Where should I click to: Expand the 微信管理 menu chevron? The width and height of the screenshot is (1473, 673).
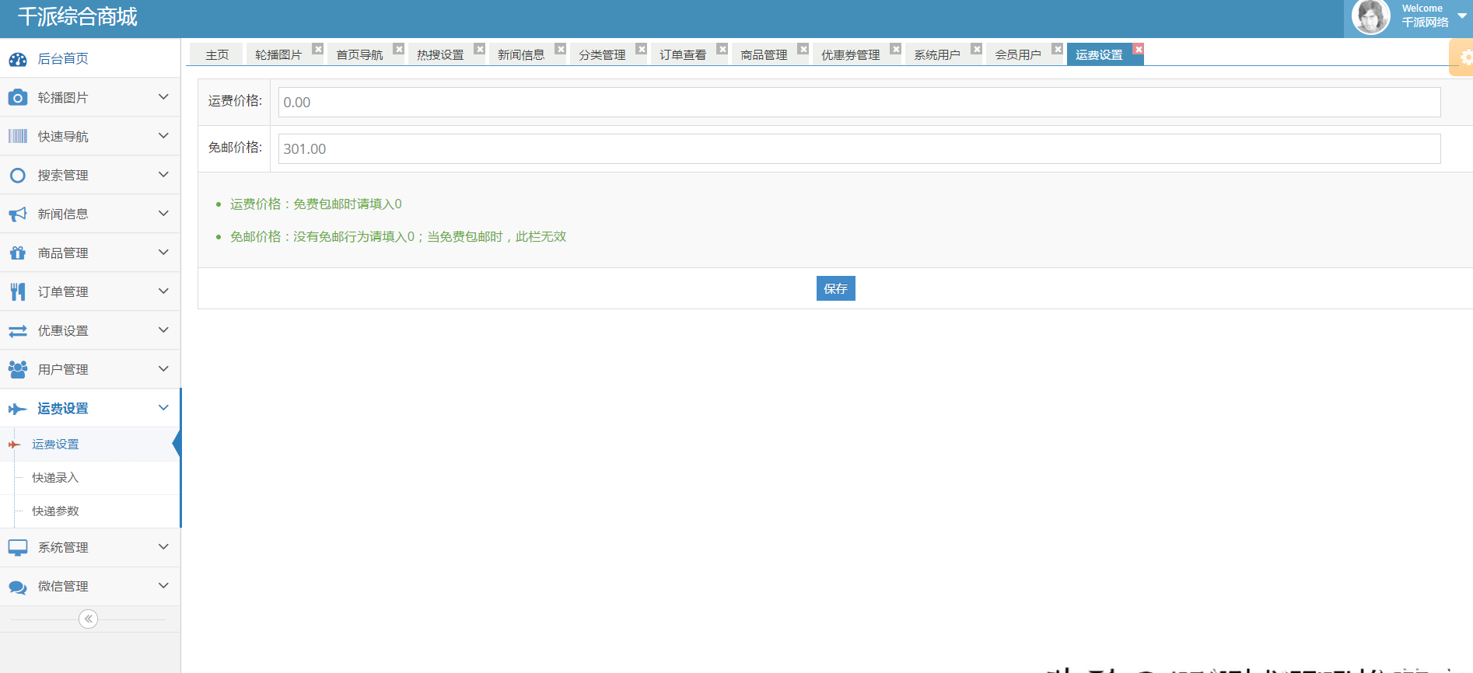pos(163,586)
